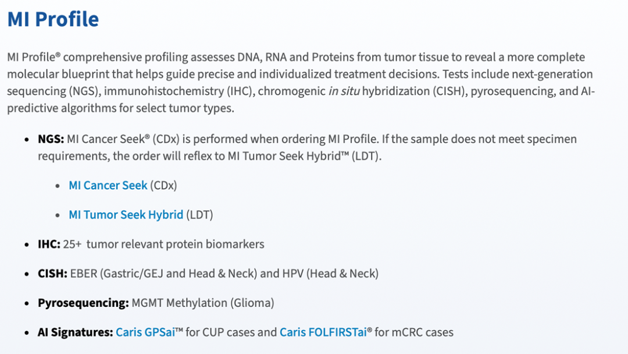Click the MI Profile page heading
This screenshot has width=628, height=354.
click(x=53, y=19)
